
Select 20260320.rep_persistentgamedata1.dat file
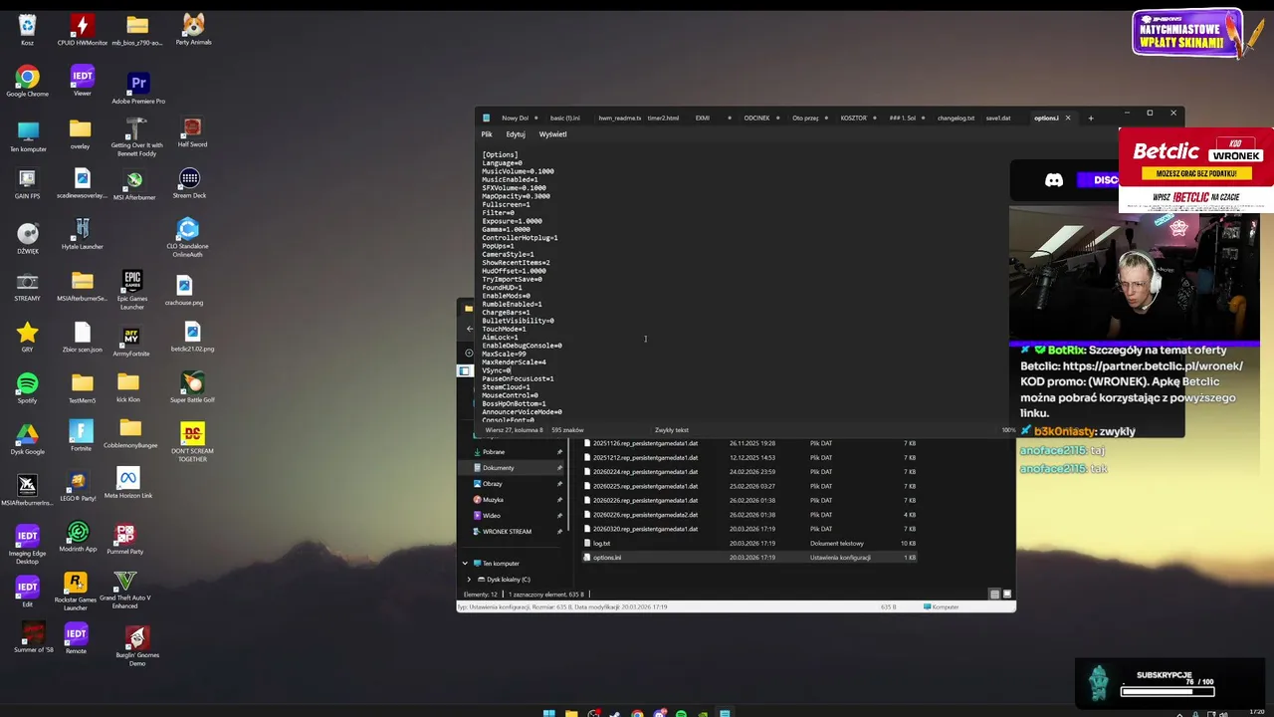[x=748, y=529]
